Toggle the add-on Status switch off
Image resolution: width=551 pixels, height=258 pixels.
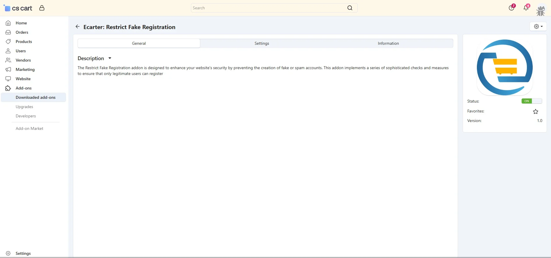pyautogui.click(x=532, y=101)
